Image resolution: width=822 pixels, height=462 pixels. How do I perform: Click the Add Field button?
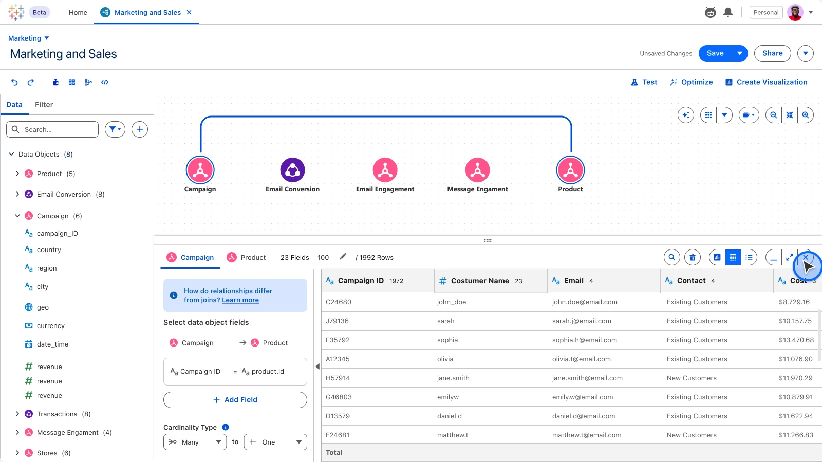235,400
